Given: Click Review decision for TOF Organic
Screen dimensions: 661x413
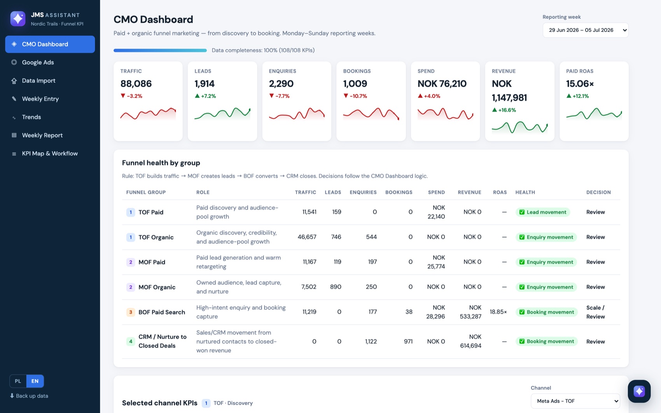Looking at the screenshot, I should tap(595, 237).
